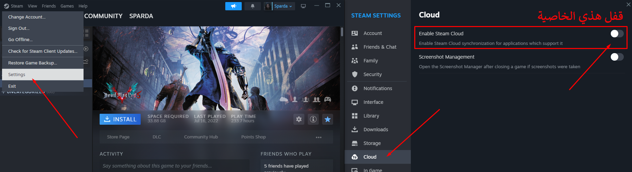Viewport: 632px width, 172px height.
Task: Click the favorite star icon
Action: pos(328,119)
